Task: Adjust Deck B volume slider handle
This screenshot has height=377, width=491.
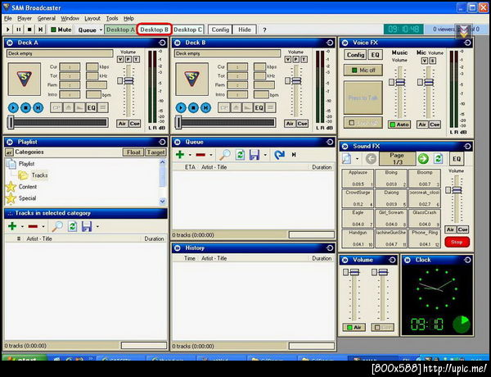Action: click(x=296, y=81)
